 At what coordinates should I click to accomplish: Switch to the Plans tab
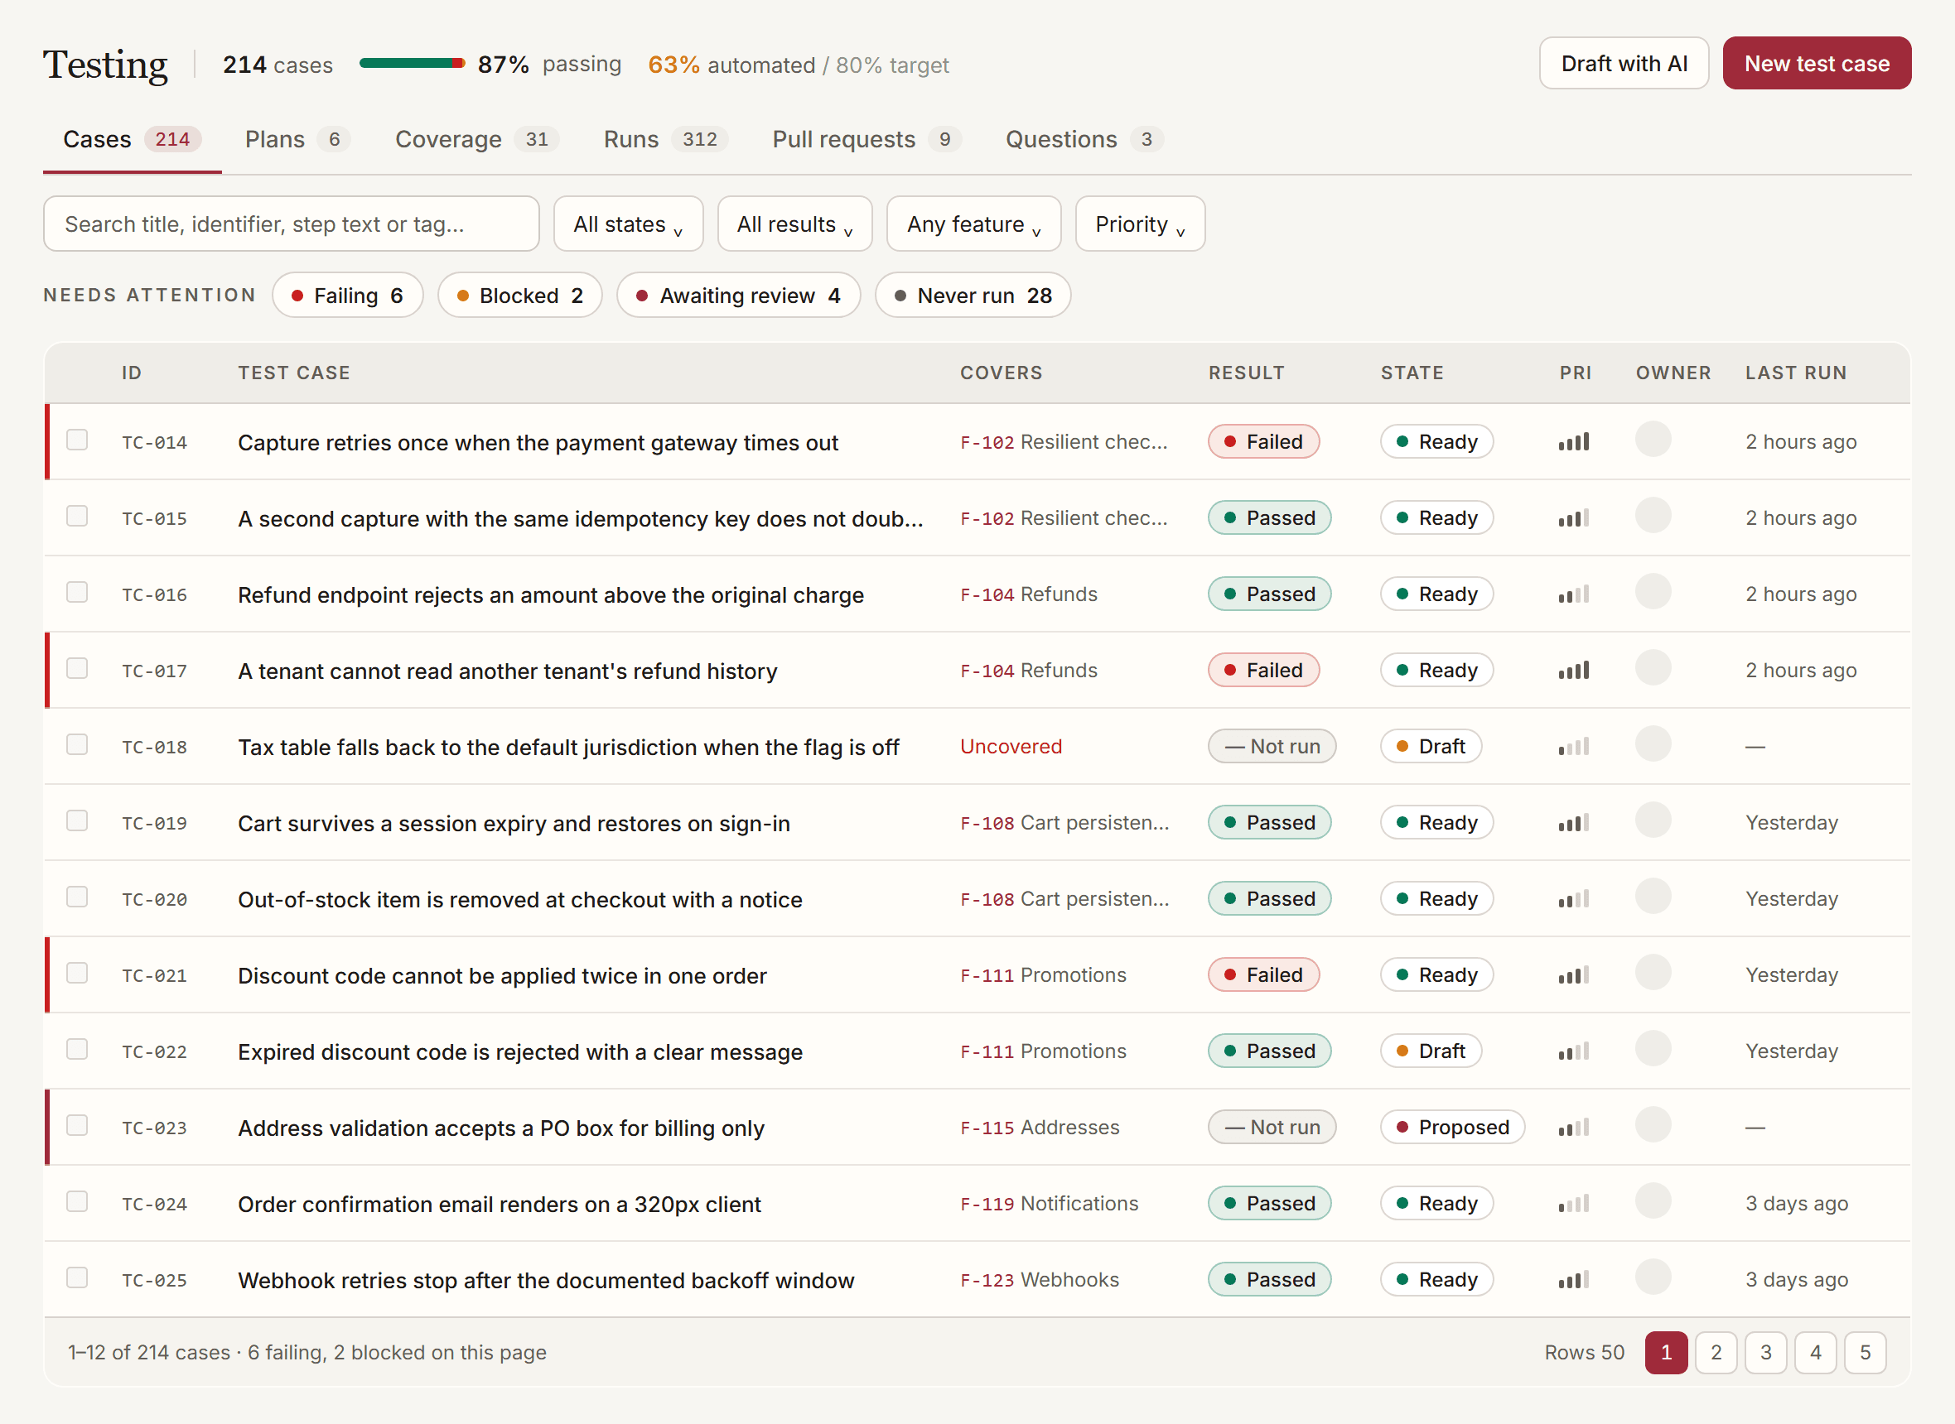(x=297, y=140)
